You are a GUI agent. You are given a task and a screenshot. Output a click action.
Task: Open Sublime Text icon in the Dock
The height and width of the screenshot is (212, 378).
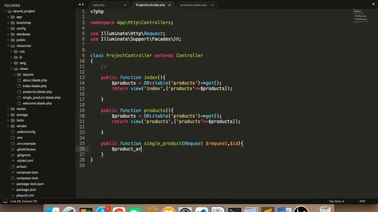pos(268,210)
